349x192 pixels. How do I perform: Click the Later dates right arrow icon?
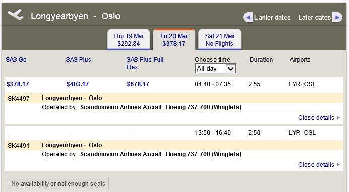337,17
